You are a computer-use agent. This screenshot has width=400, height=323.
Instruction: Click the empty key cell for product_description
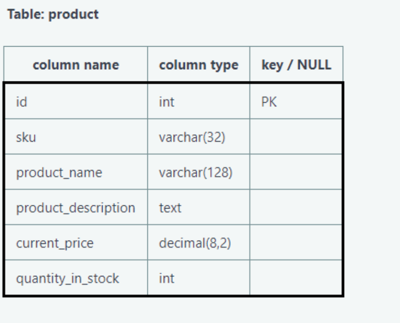(x=296, y=207)
